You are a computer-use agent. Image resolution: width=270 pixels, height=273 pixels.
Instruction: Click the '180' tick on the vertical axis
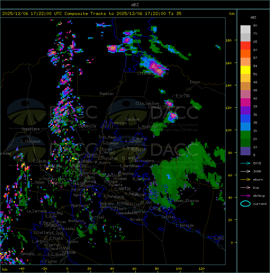coord(228,41)
